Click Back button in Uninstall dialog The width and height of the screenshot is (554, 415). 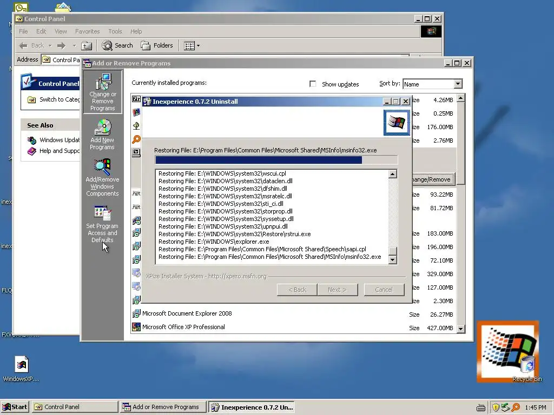pos(297,290)
